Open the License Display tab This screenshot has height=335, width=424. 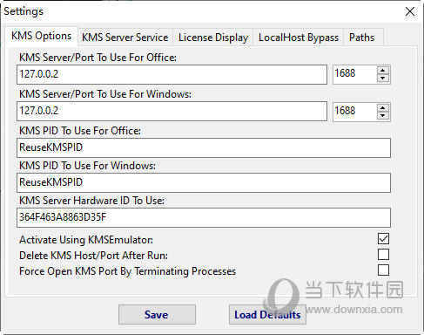coord(213,38)
